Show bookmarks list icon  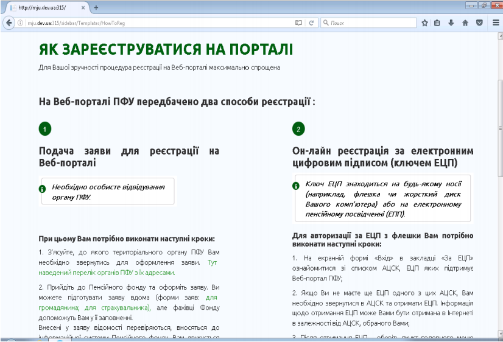437,23
